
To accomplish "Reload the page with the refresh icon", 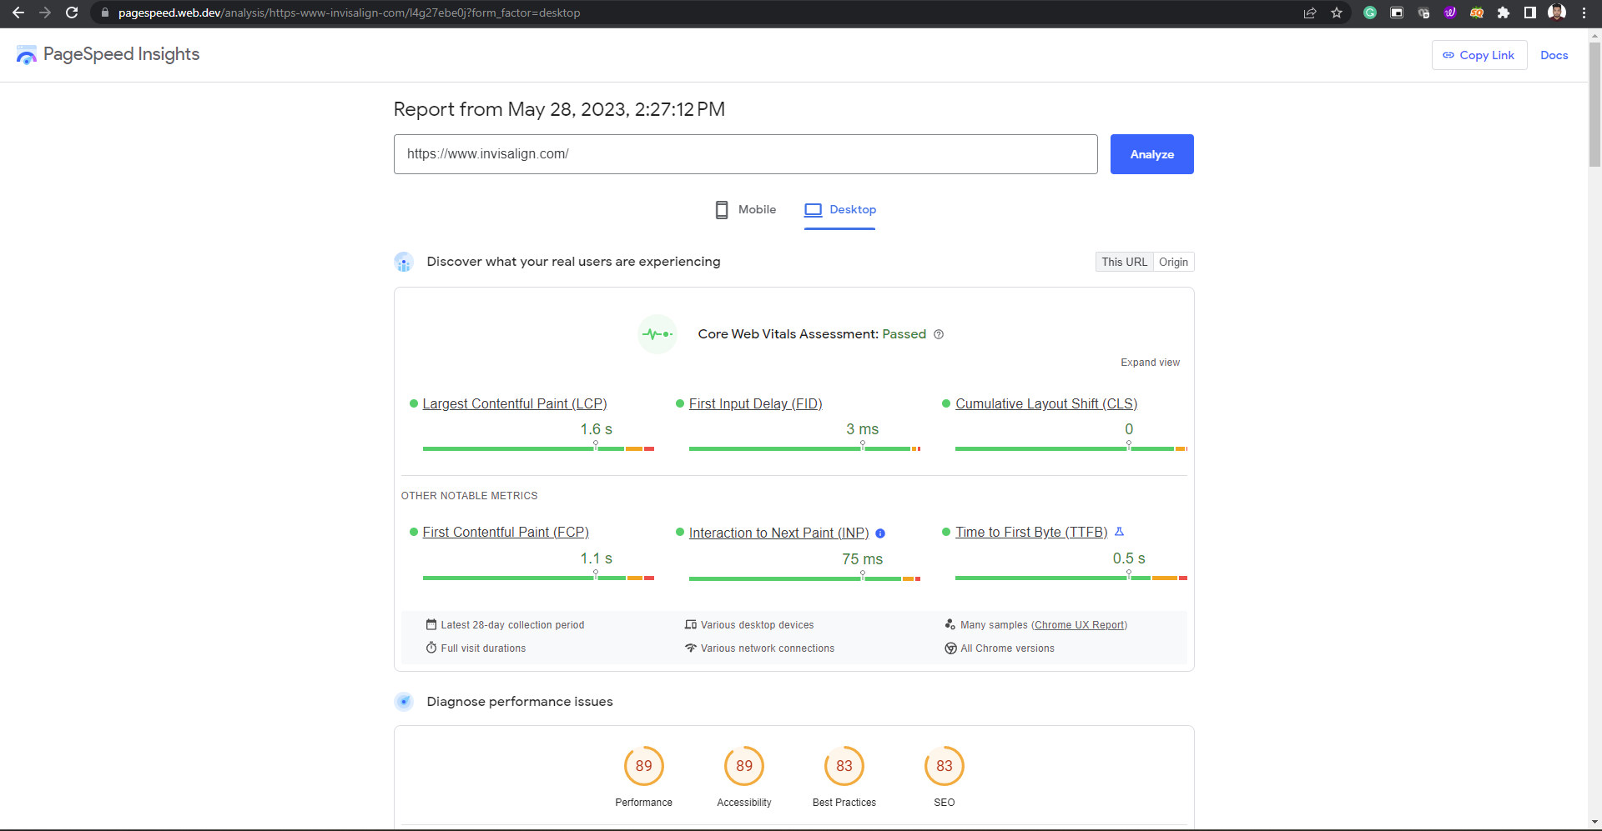I will click(72, 13).
